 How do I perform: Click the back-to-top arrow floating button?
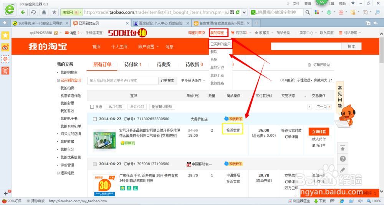coord(343,148)
